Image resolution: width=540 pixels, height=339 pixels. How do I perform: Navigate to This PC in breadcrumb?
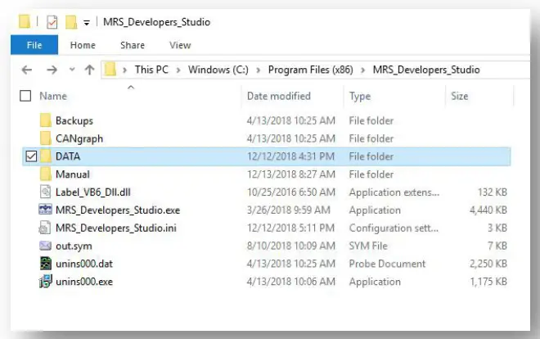point(151,70)
